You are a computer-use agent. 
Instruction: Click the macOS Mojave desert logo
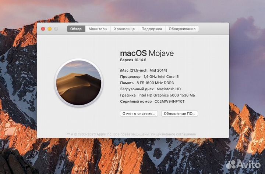point(79,83)
